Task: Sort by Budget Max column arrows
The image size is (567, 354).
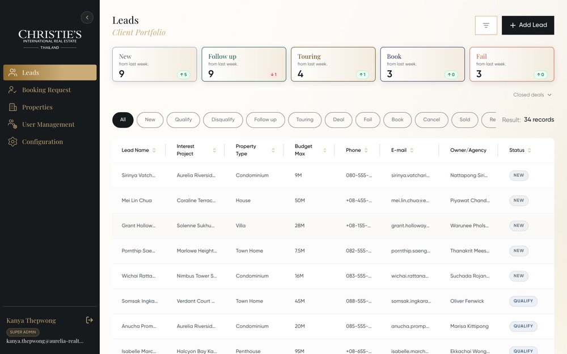Action: [325, 150]
